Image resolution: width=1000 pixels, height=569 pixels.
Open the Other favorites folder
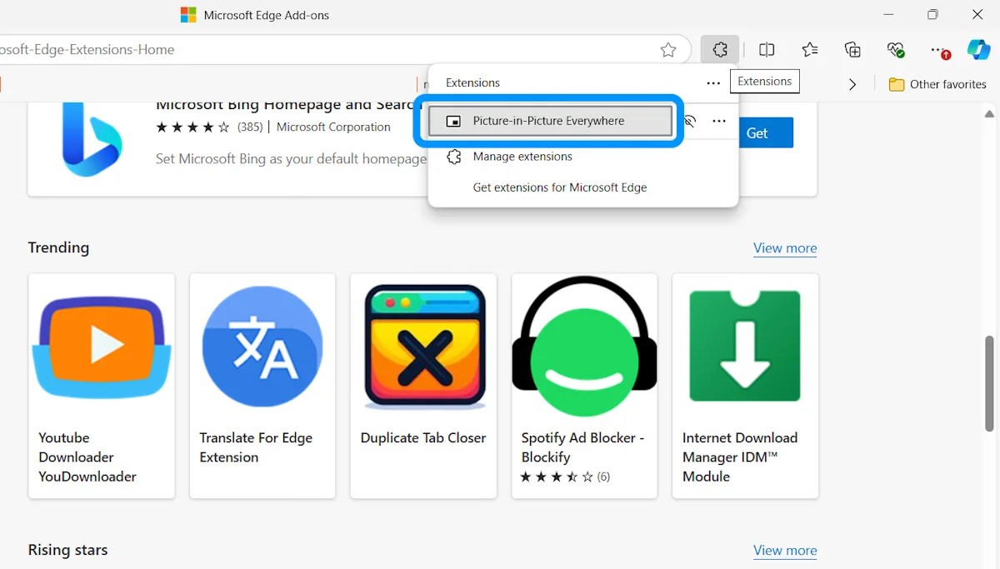pos(937,84)
